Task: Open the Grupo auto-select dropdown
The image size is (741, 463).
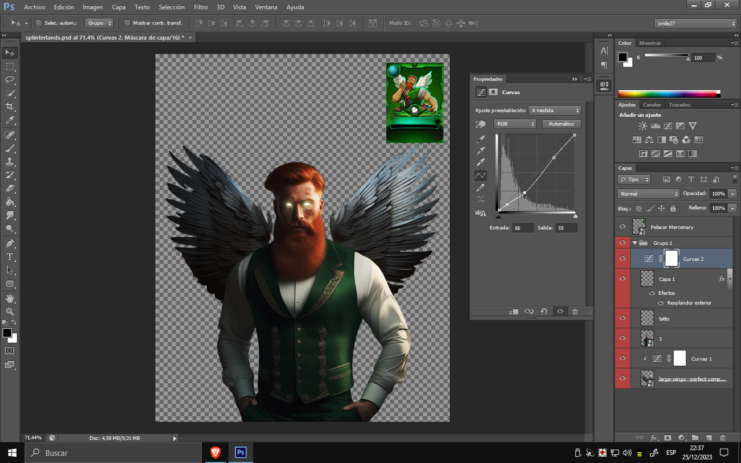Action: pos(99,23)
